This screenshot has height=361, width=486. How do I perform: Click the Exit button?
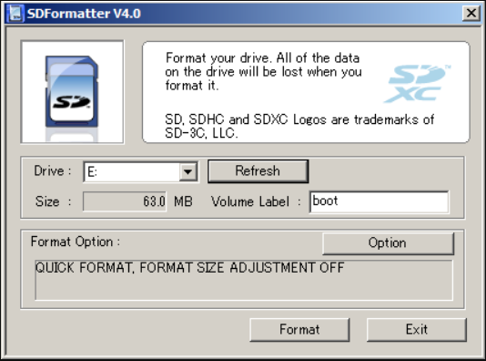click(417, 330)
